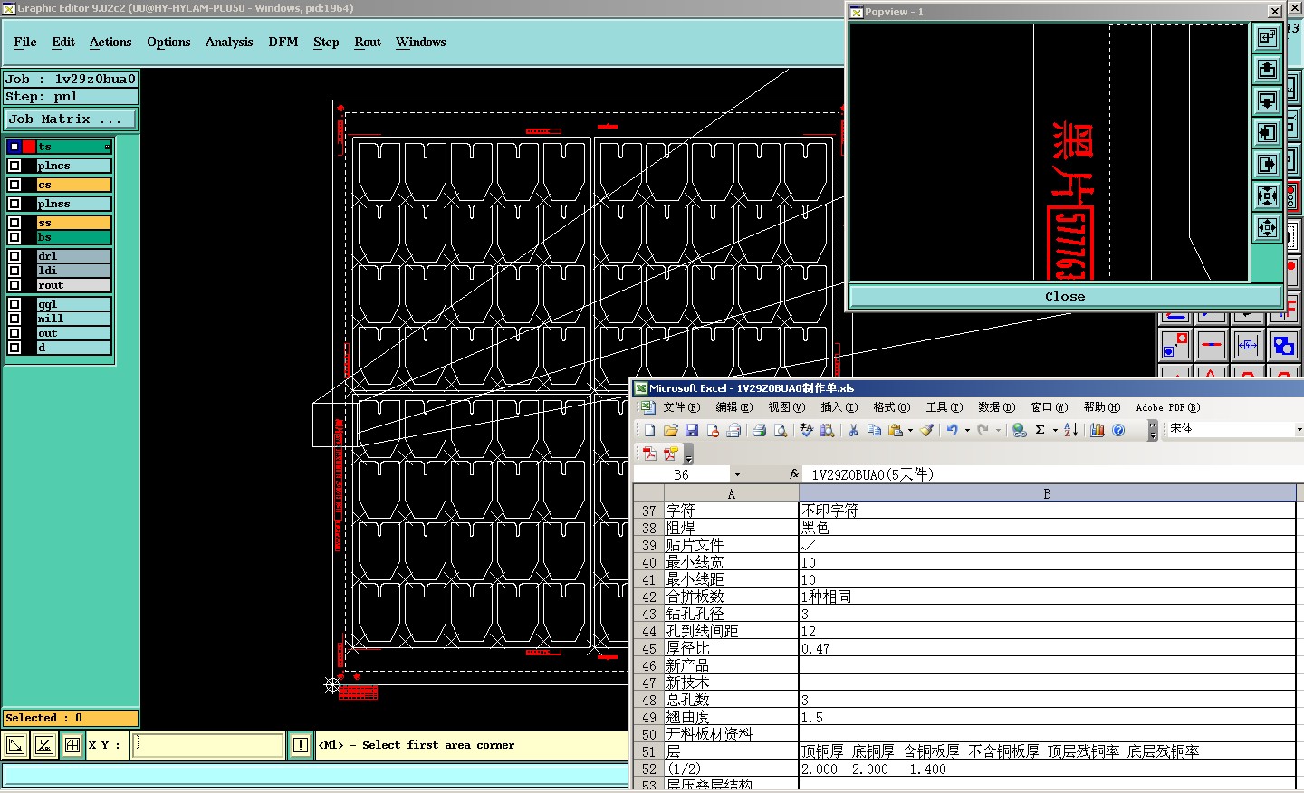The width and height of the screenshot is (1304, 793).
Task: Zoom out using the Popview diverging-arrows icon
Action: tap(1267, 227)
